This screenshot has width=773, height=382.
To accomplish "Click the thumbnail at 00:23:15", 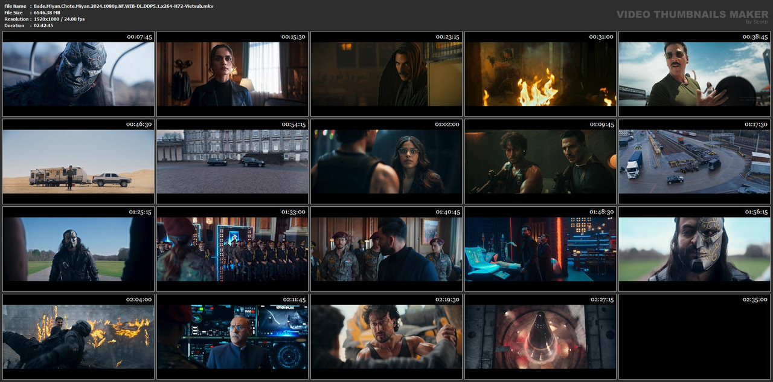I will click(386, 74).
